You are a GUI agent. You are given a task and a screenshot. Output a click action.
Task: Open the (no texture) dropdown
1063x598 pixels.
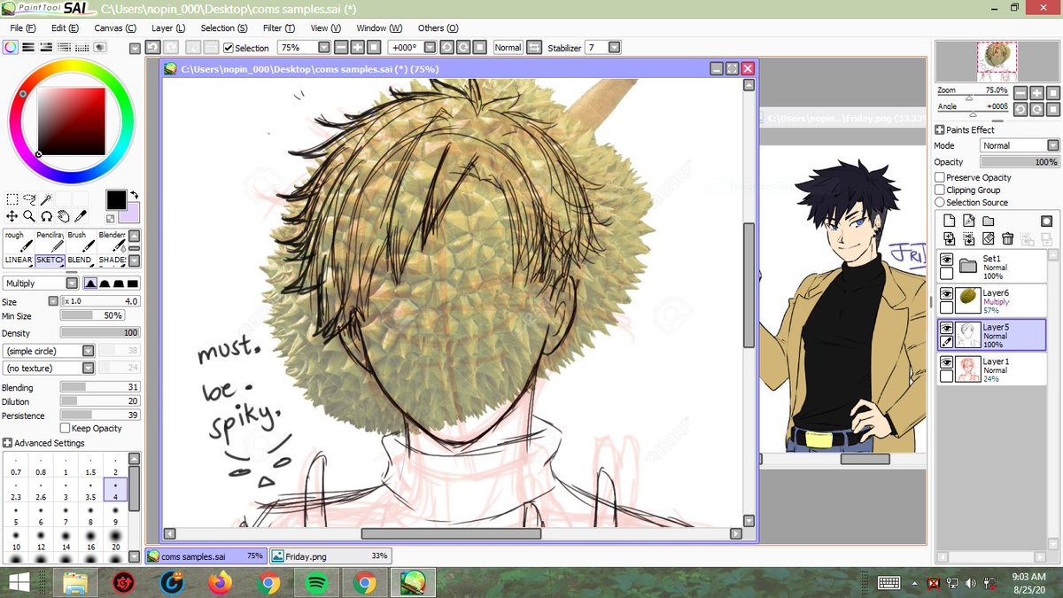click(x=88, y=368)
